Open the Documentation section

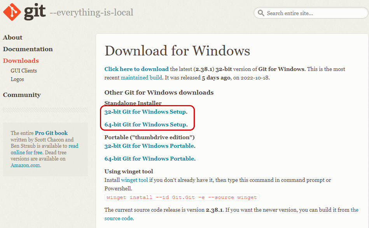click(28, 49)
